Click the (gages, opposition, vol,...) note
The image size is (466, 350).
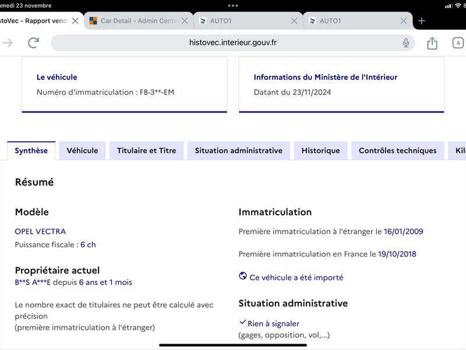(x=284, y=335)
